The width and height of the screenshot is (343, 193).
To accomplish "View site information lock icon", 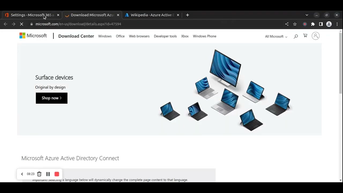I will (32, 24).
